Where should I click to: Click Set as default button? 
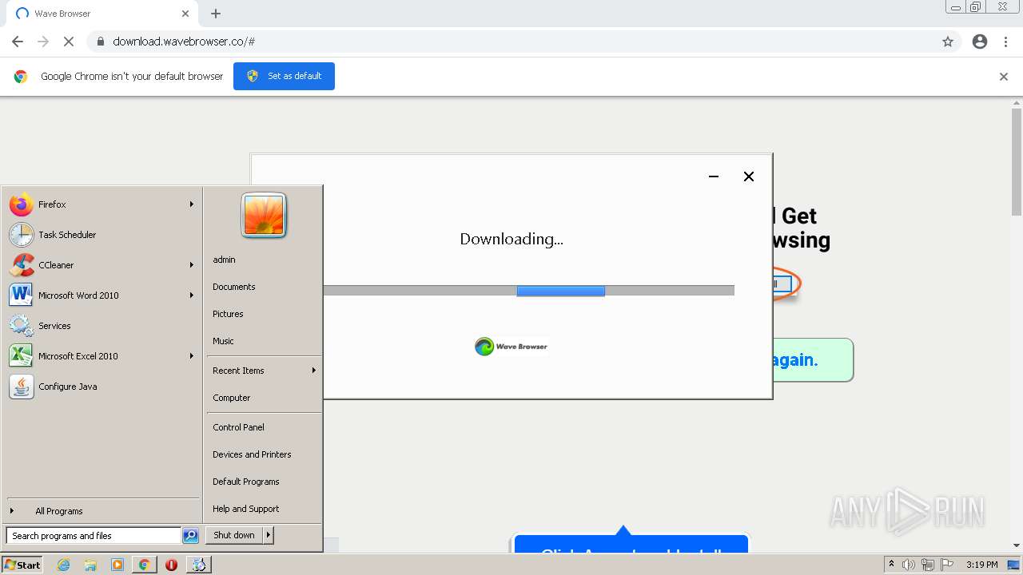coord(284,76)
